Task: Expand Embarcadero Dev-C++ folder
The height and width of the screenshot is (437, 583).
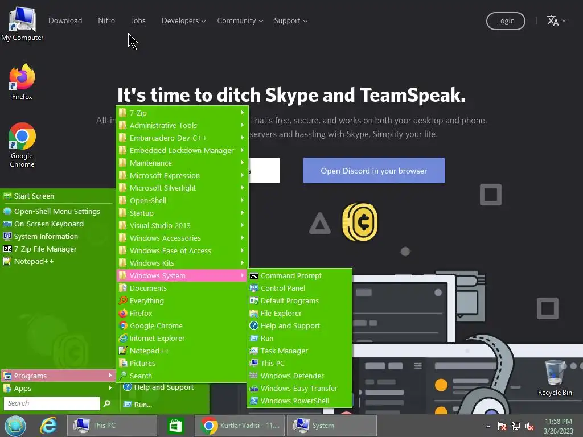Action: pyautogui.click(x=182, y=138)
